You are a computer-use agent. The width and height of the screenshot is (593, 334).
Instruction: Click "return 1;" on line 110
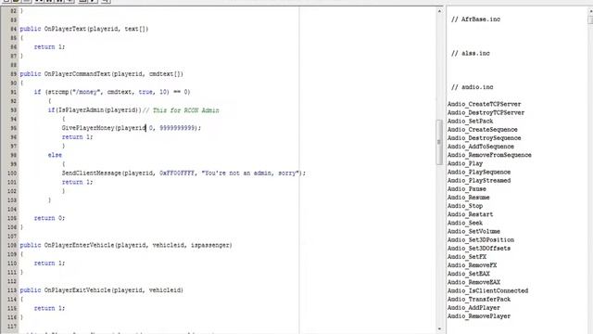(x=49, y=263)
